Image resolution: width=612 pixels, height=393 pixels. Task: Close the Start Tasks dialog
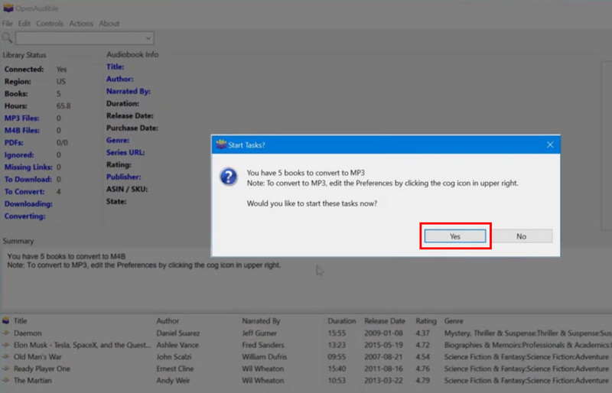550,145
